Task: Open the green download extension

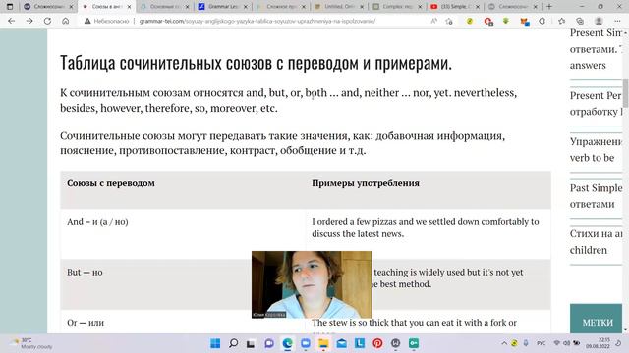Action: click(506, 21)
